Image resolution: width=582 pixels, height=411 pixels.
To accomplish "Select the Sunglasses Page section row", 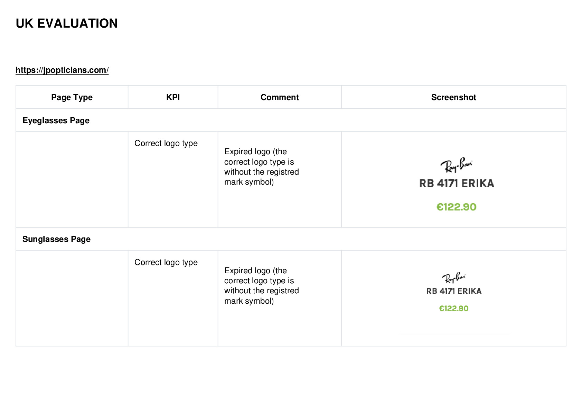I will coord(291,239).
